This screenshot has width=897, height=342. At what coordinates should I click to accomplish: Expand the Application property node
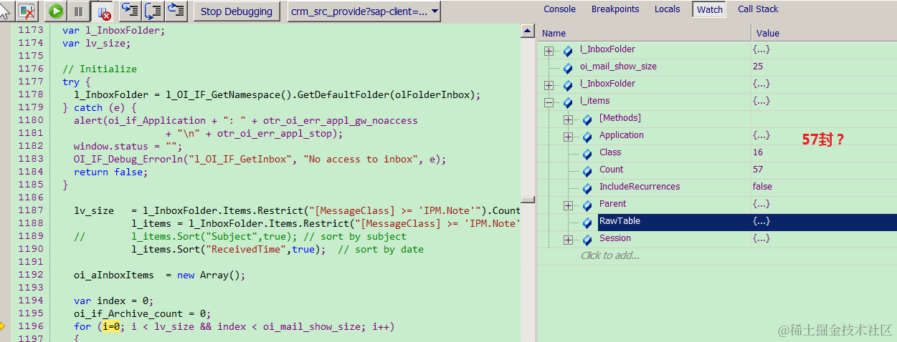click(x=568, y=137)
